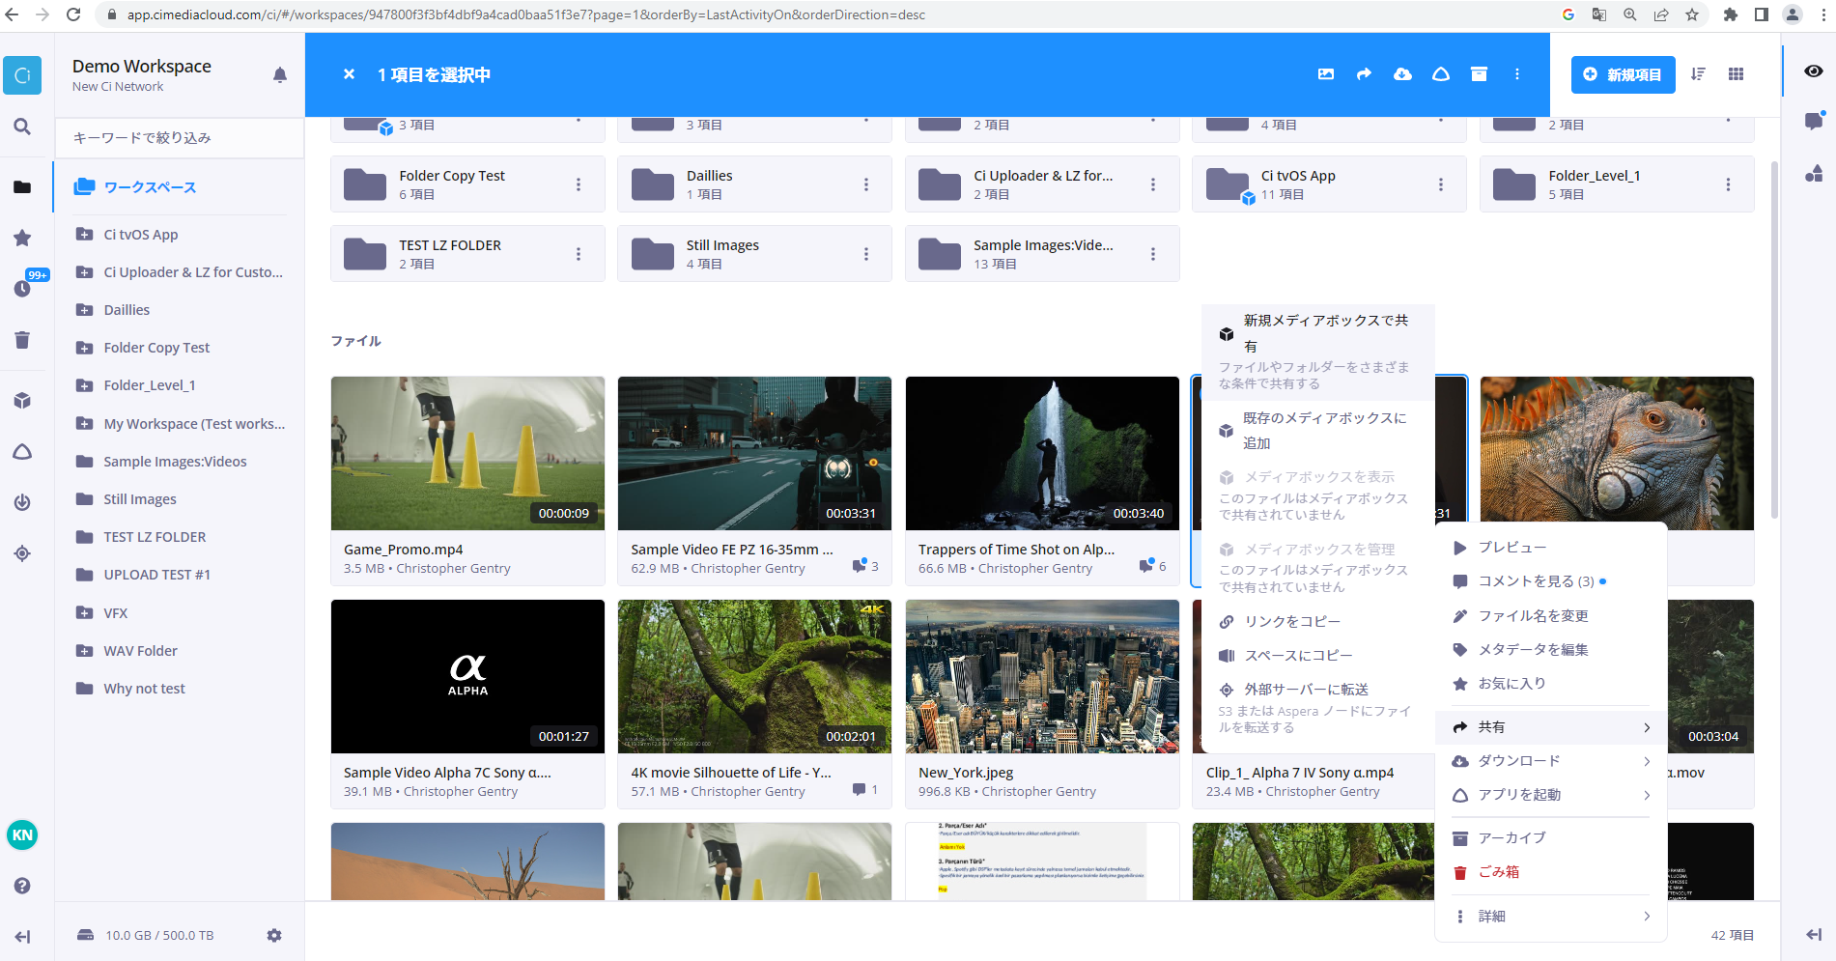The image size is (1836, 961).
Task: Click the 新規項目 button
Action: pyautogui.click(x=1623, y=74)
